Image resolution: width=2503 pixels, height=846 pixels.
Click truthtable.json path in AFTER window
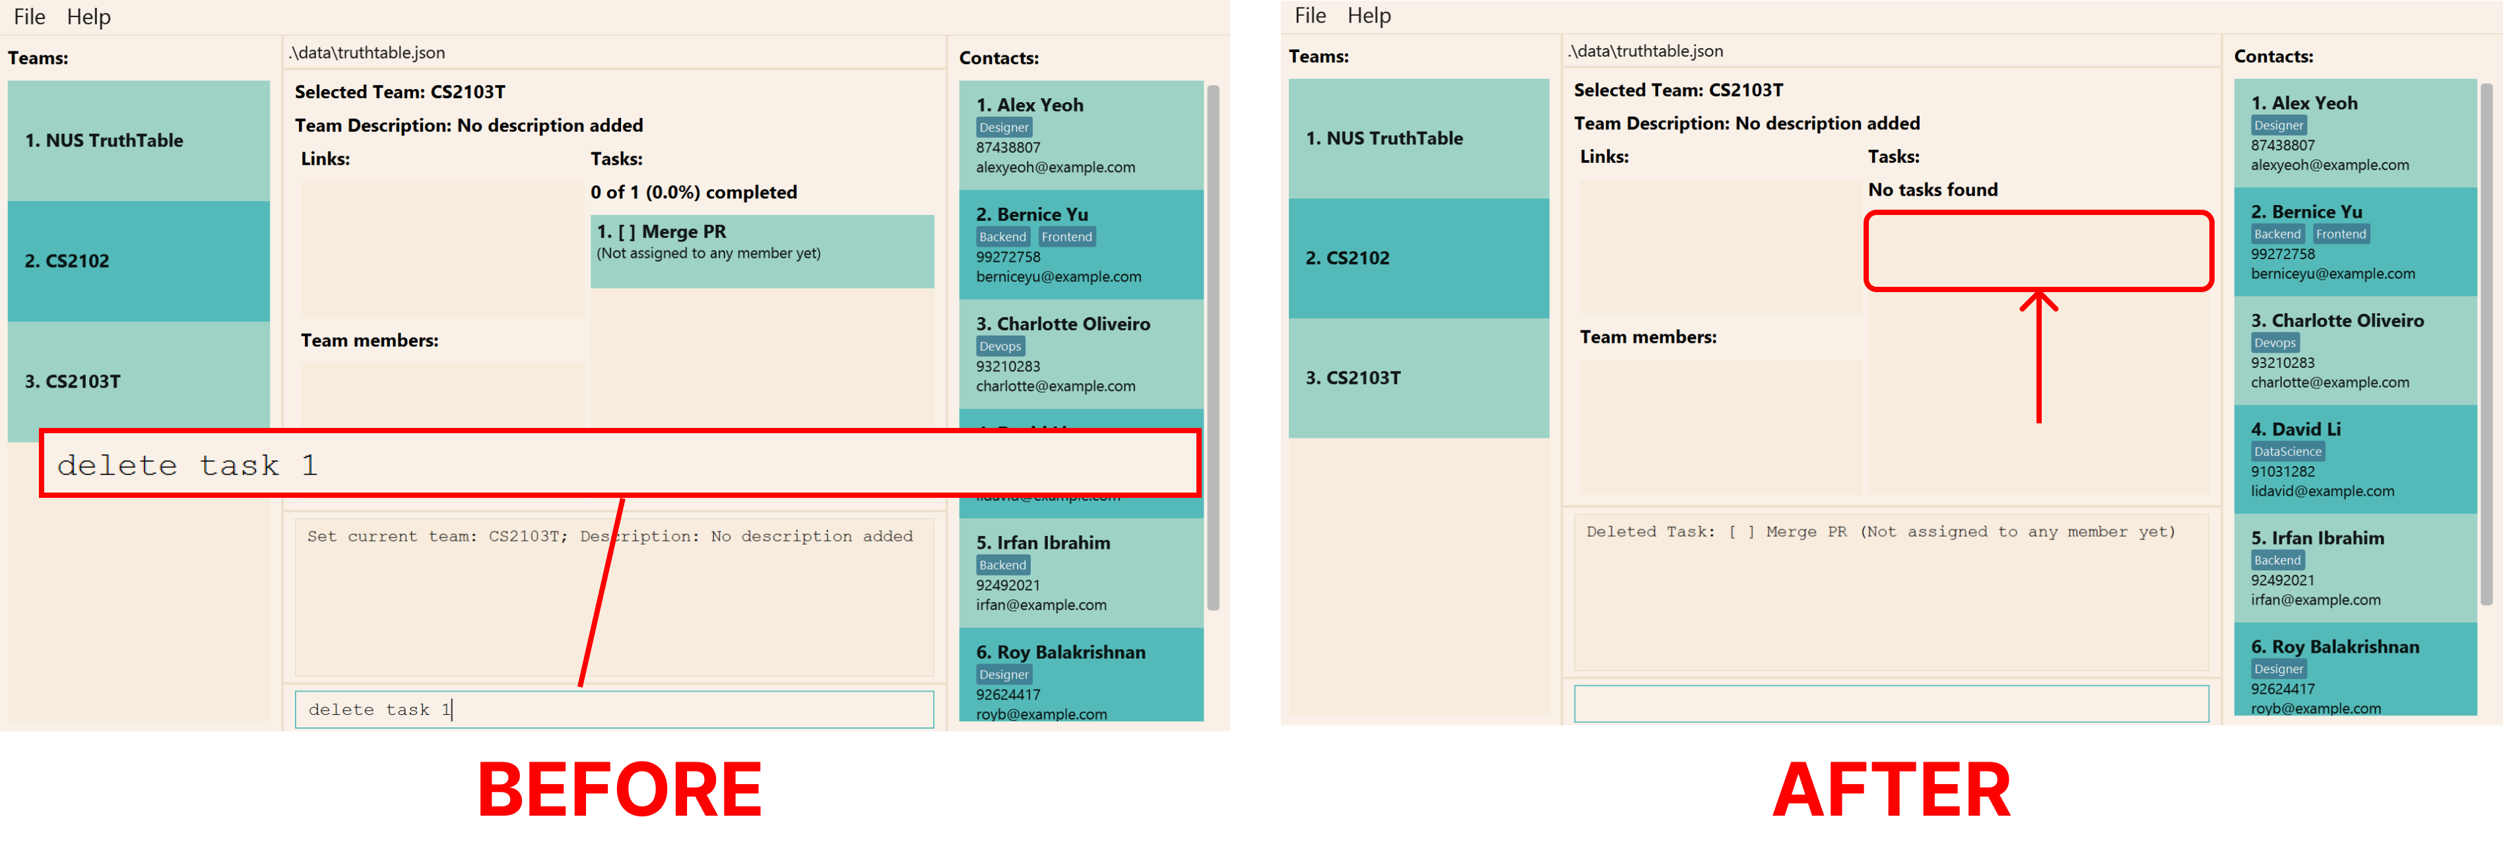(1646, 51)
